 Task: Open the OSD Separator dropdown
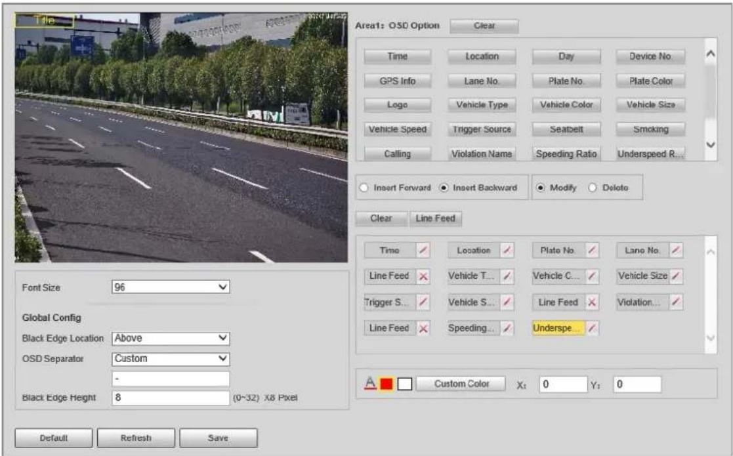pos(171,359)
